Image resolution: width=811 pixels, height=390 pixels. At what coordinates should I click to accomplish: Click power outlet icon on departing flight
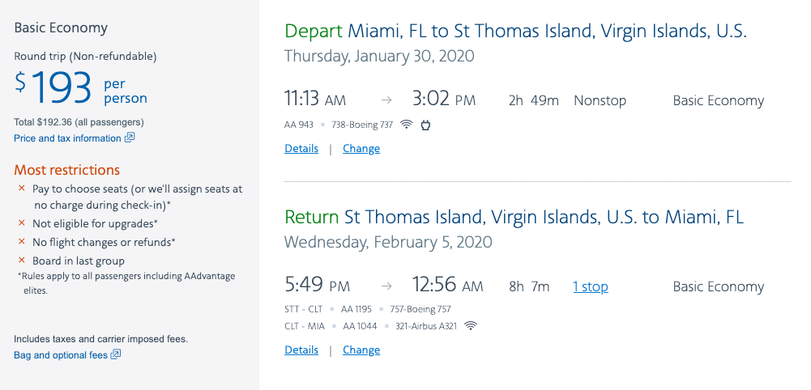tap(425, 125)
